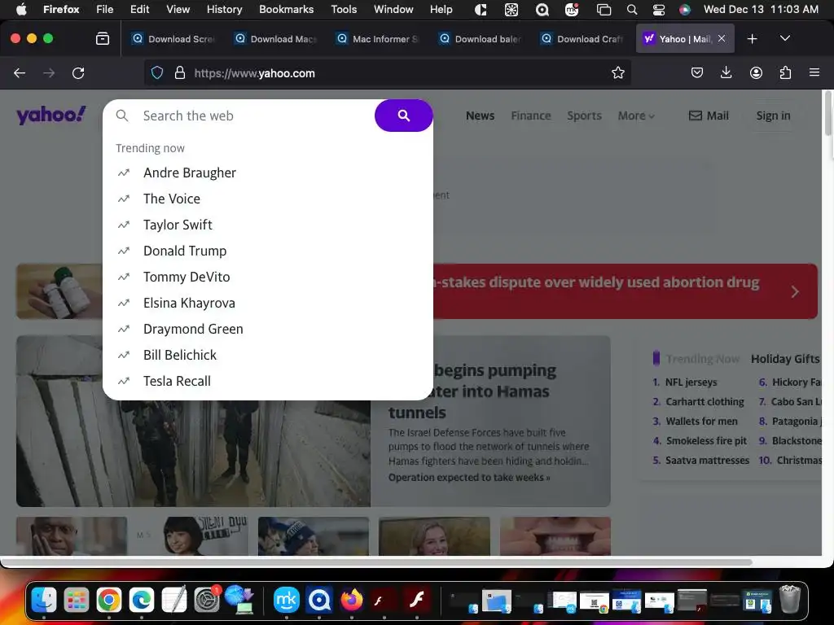Open Launchpad from the dock
The image size is (834, 625).
76,600
